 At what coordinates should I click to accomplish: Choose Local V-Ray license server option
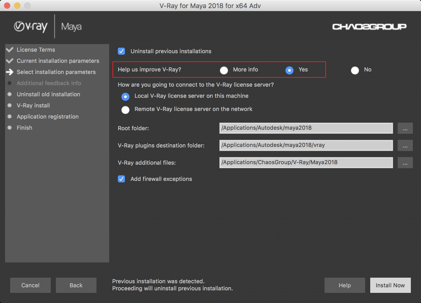[125, 97]
